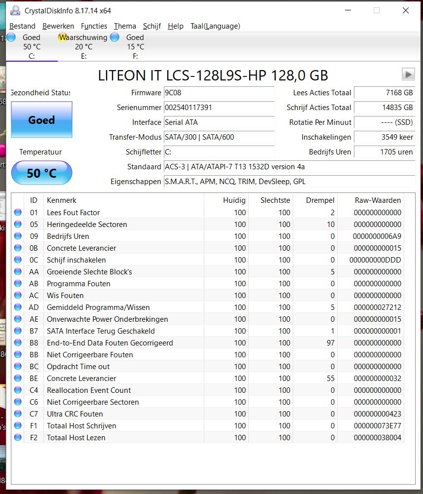The image size is (423, 494).
Task: Select the E: drive yellow warning orb
Action: click(x=62, y=37)
